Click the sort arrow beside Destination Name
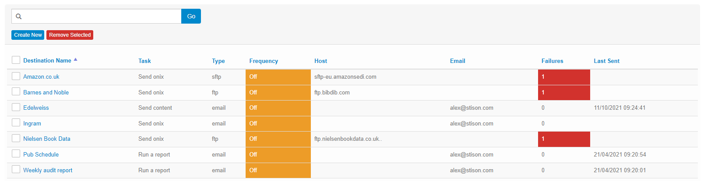 click(75, 59)
